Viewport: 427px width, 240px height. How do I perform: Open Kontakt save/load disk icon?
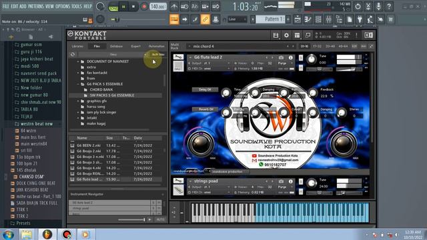[x=276, y=35]
